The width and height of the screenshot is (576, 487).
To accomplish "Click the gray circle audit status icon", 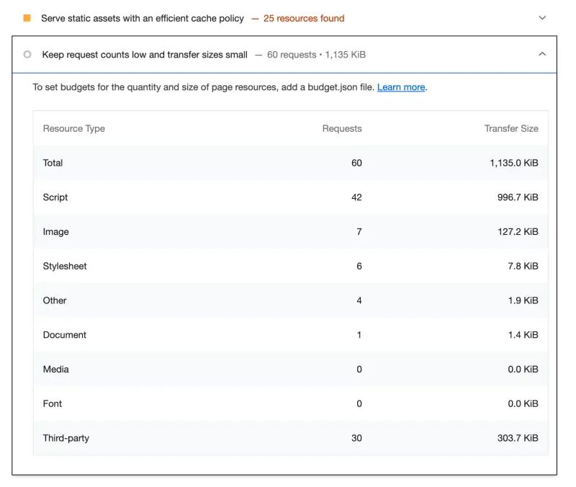I will point(27,55).
